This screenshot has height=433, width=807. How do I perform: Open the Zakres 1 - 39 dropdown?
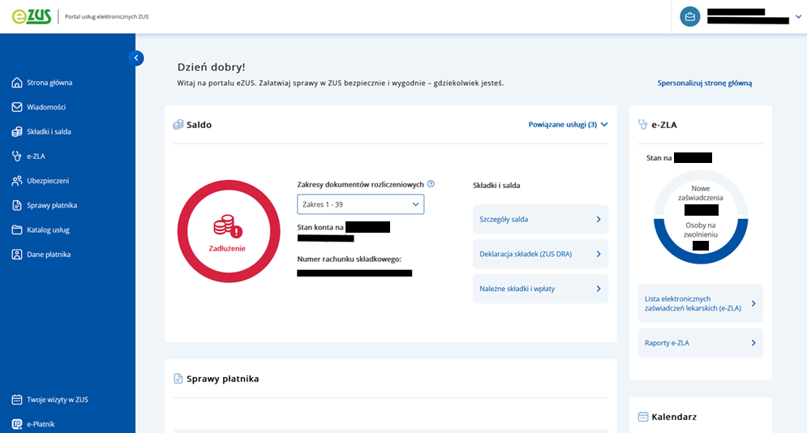tap(360, 204)
